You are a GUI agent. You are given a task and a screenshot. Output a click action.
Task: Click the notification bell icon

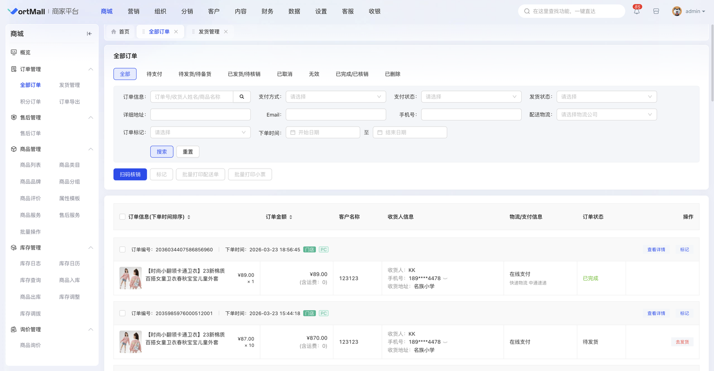(636, 12)
